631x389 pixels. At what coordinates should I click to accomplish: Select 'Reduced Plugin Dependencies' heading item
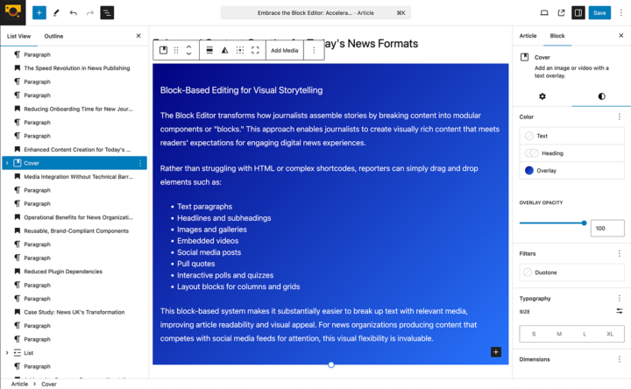(x=63, y=272)
